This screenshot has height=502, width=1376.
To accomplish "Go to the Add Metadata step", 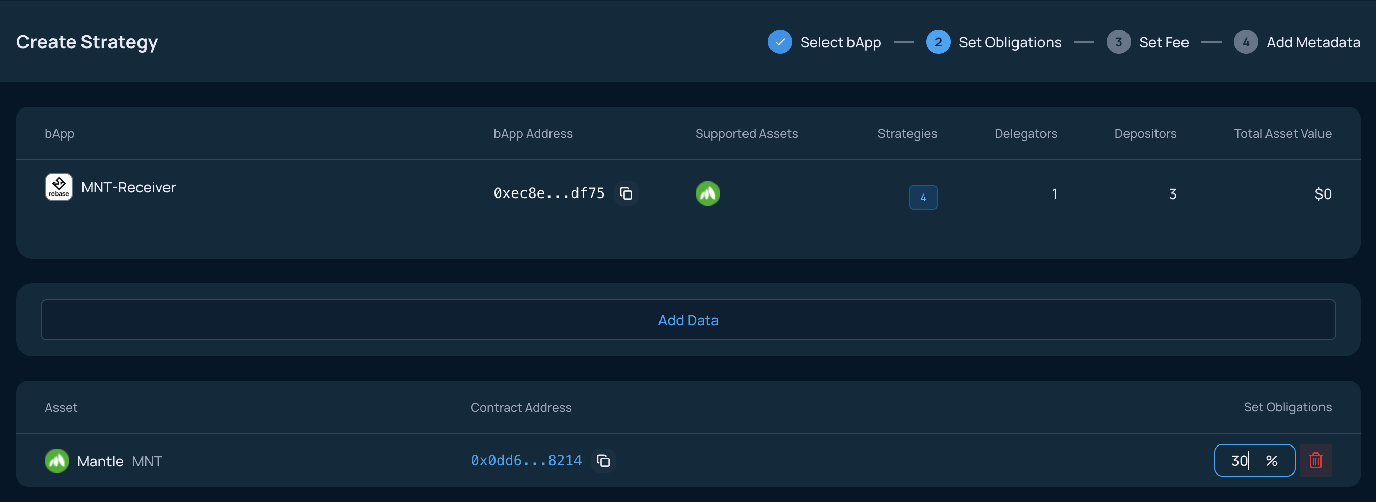I will point(1313,42).
